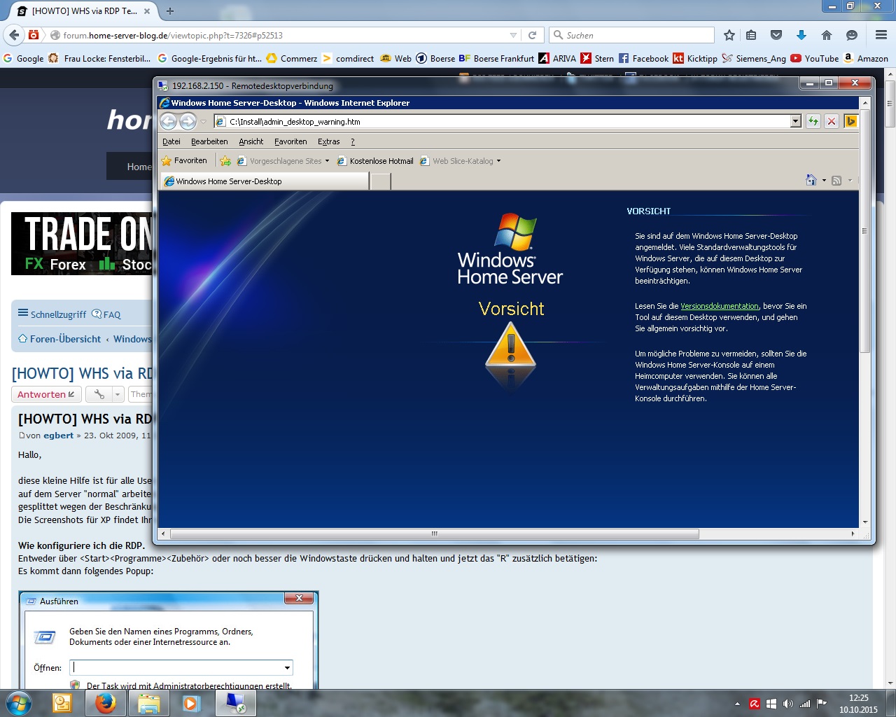The image size is (896, 717).
Task: Open the Öffnen combo box dropdown arrow
Action: click(287, 668)
